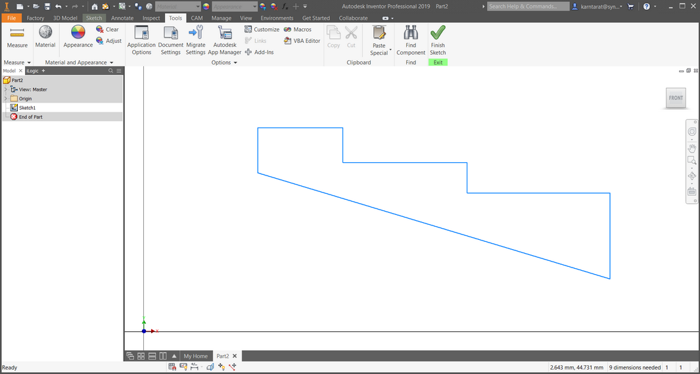Go to Home from quick access toolbar
Viewport: 700px width, 374px height.
pos(94,7)
